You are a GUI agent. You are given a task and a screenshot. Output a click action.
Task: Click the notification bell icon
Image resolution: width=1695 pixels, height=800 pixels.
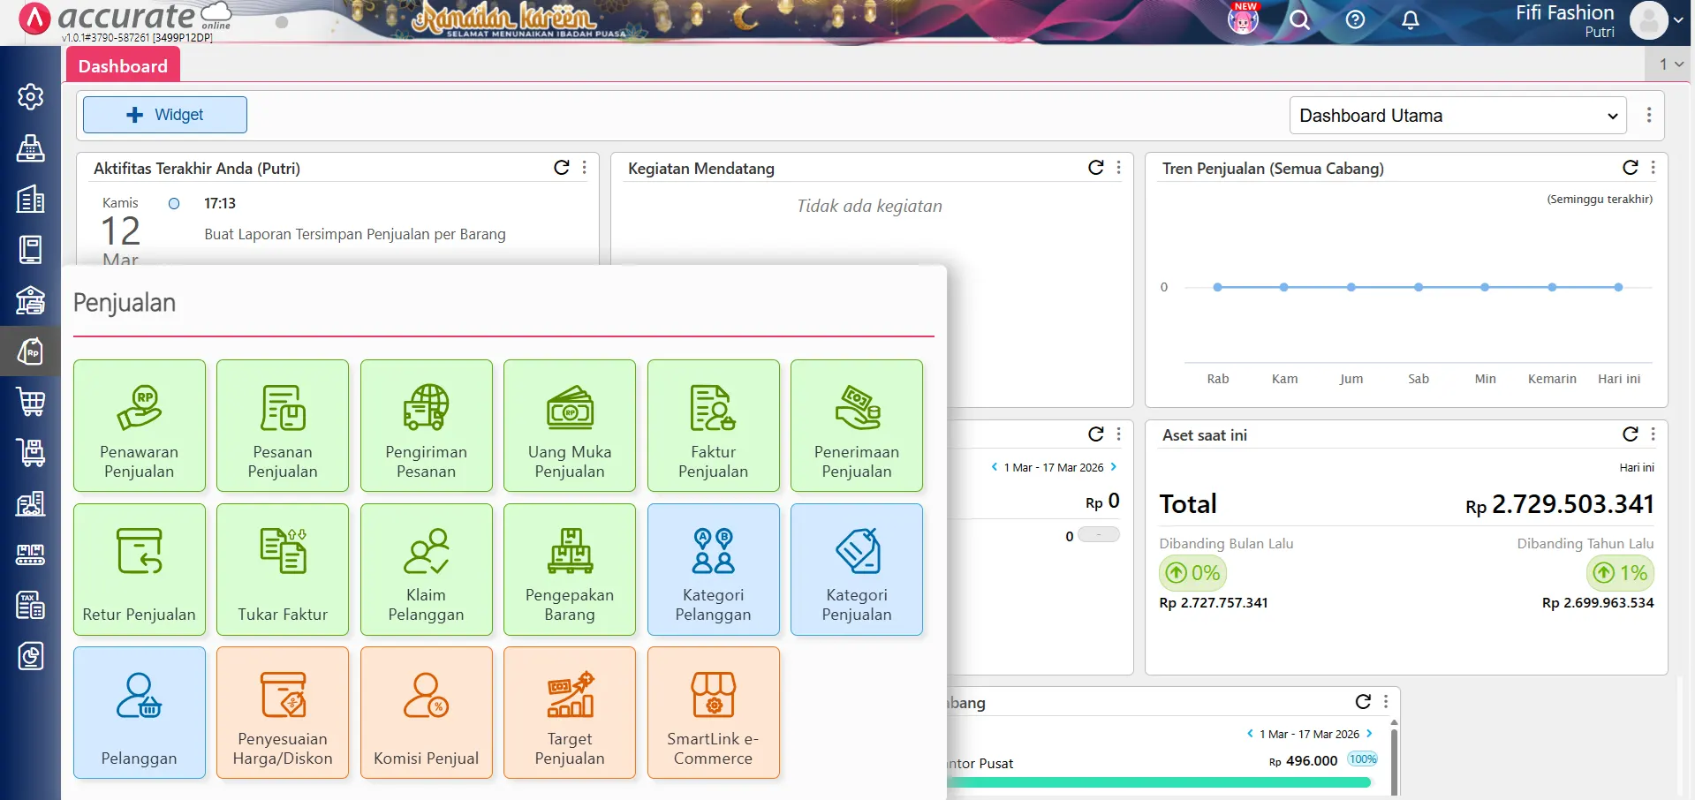click(x=1410, y=19)
